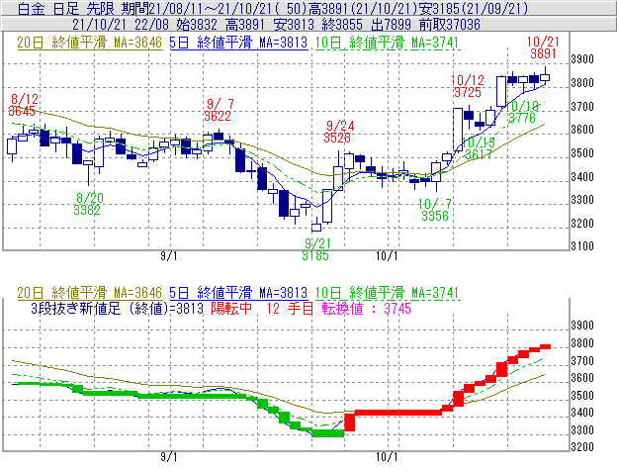Click the 10/1 date label under 新値足 chart
Image resolution: width=617 pixels, height=470 pixels.
pyautogui.click(x=387, y=457)
